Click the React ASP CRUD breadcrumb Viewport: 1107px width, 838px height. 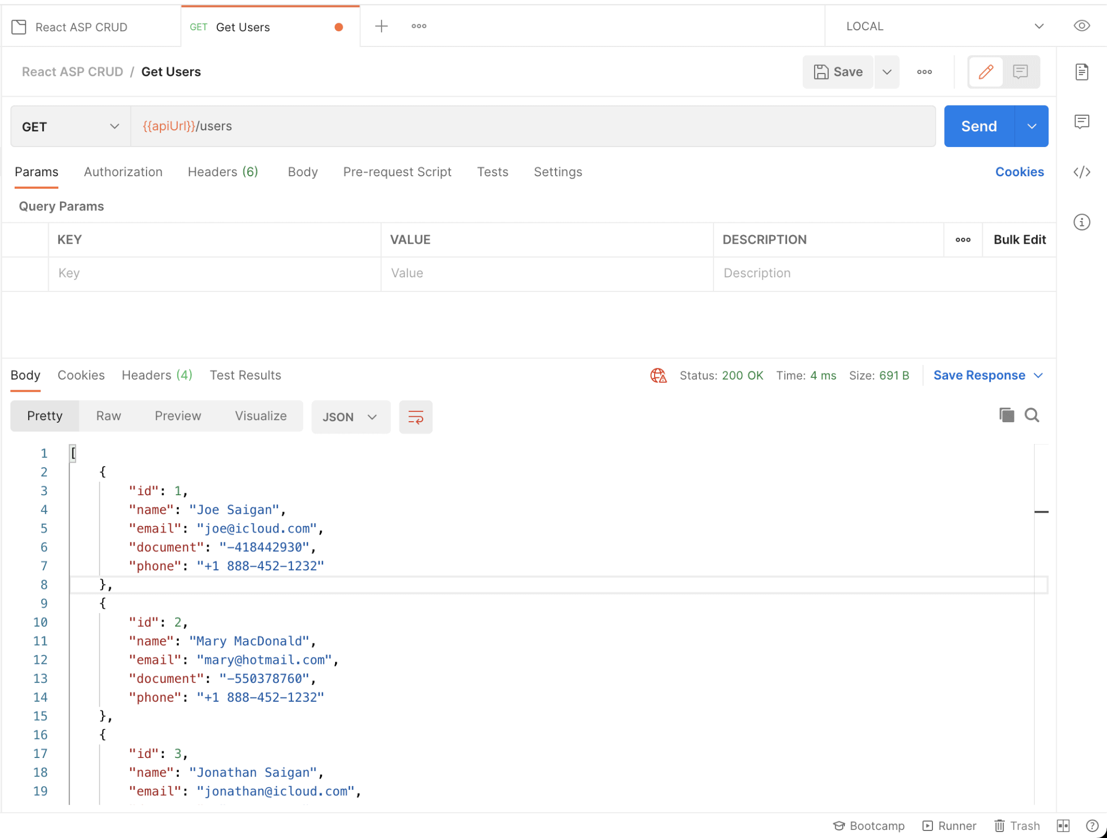pyautogui.click(x=72, y=72)
